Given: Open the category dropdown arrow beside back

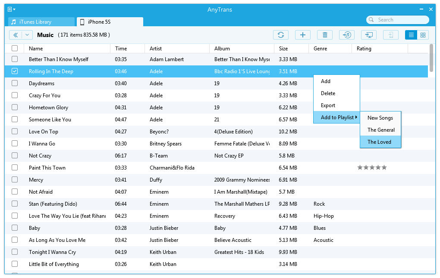Looking at the screenshot, I should click(27, 35).
